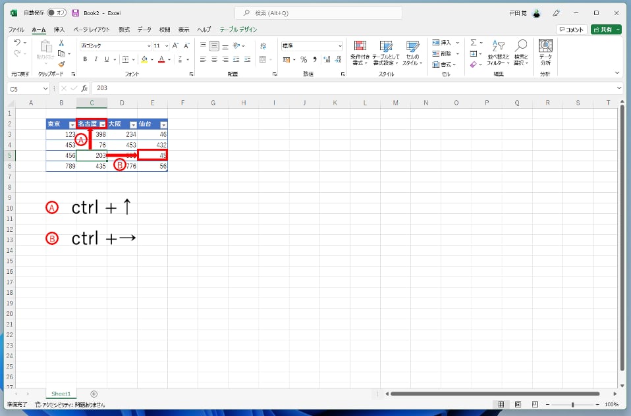Toggle the AutoSave switch

pos(57,13)
